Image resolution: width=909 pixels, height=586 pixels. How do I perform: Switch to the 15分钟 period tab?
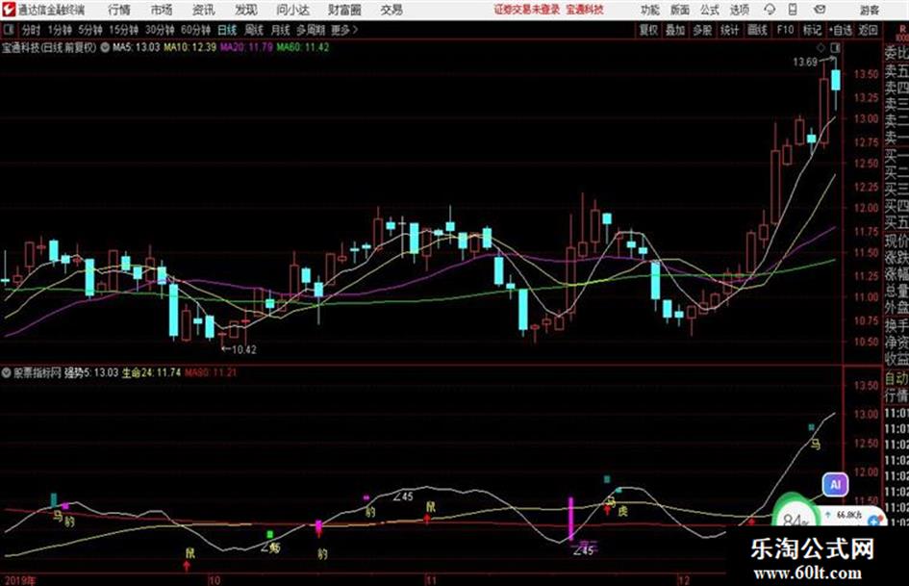tap(124, 30)
